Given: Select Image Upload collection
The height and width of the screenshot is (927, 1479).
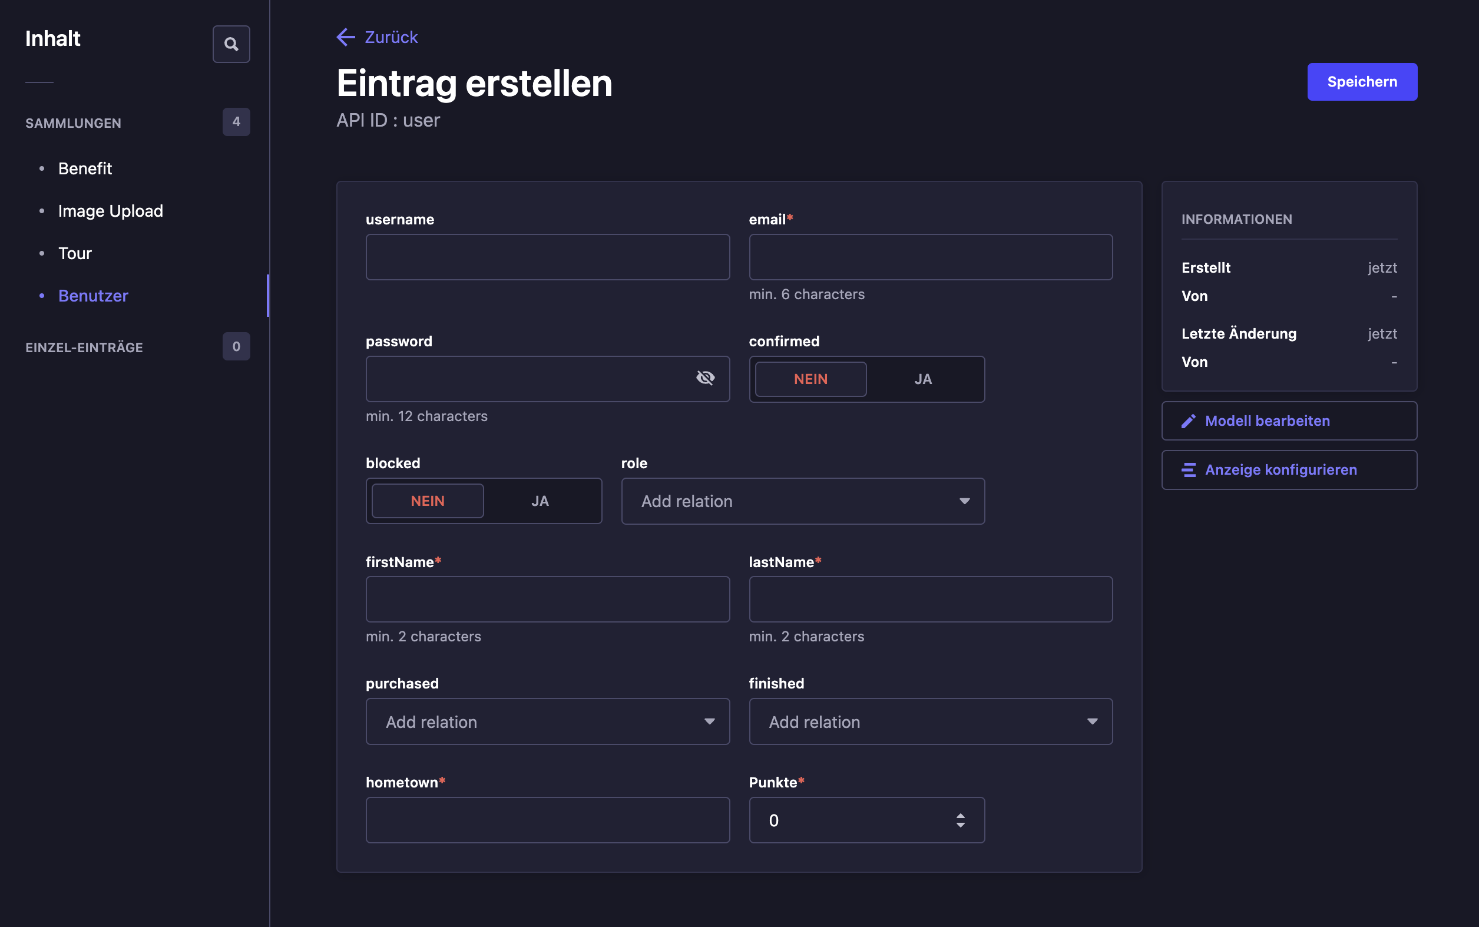Looking at the screenshot, I should tap(110, 211).
